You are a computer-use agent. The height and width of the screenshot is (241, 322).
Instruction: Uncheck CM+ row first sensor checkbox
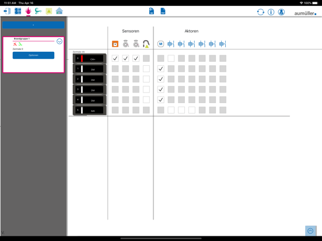(x=115, y=58)
